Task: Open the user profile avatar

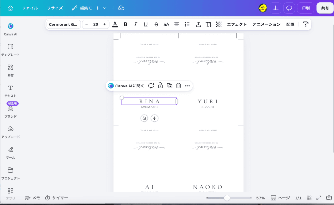Action: point(263,8)
